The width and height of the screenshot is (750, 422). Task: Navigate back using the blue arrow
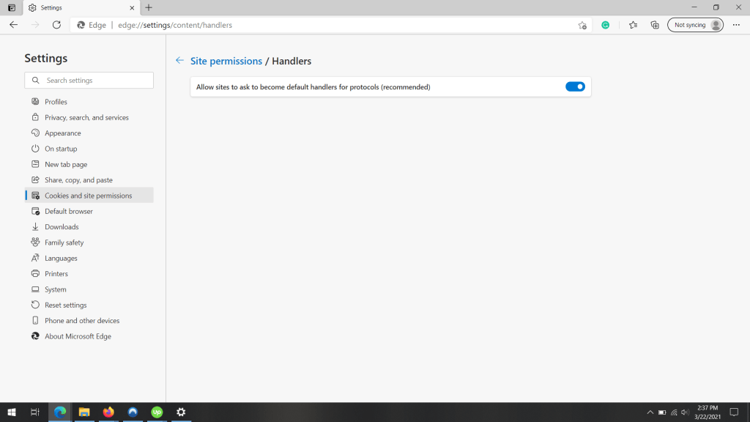tap(179, 61)
